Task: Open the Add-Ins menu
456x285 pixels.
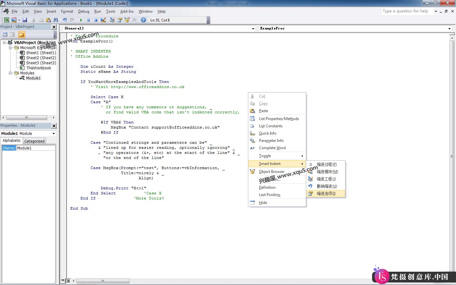Action: point(127,11)
